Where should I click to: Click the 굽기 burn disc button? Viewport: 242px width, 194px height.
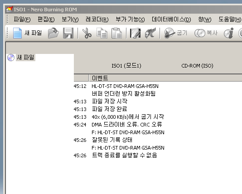point(176,33)
